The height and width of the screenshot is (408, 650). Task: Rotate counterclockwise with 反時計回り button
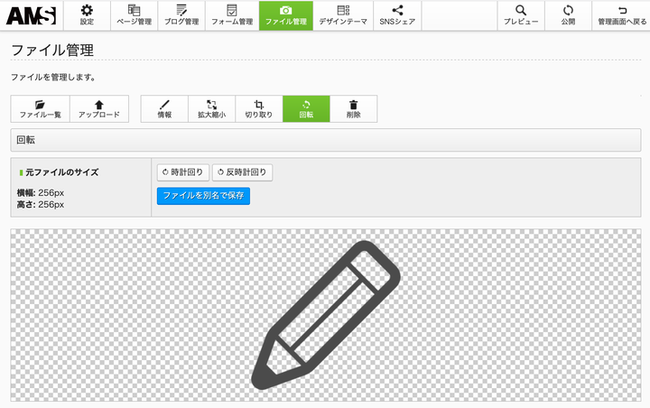(242, 172)
